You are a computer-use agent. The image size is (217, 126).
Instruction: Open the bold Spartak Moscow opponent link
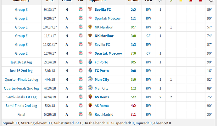tap(108, 53)
